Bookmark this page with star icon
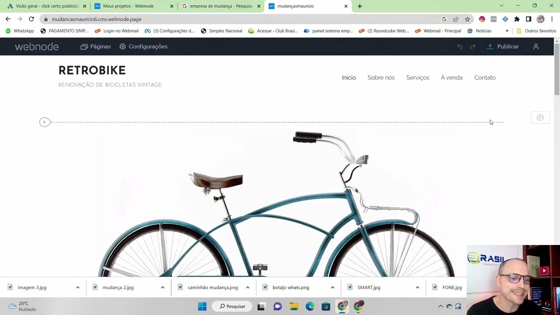Screen dimensions: 560x315 [x=467, y=19]
